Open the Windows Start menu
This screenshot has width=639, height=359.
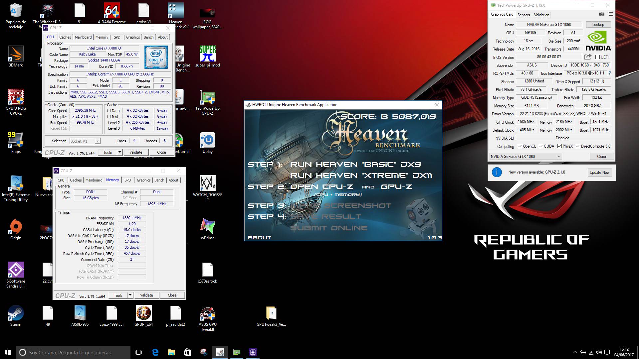(x=8, y=352)
